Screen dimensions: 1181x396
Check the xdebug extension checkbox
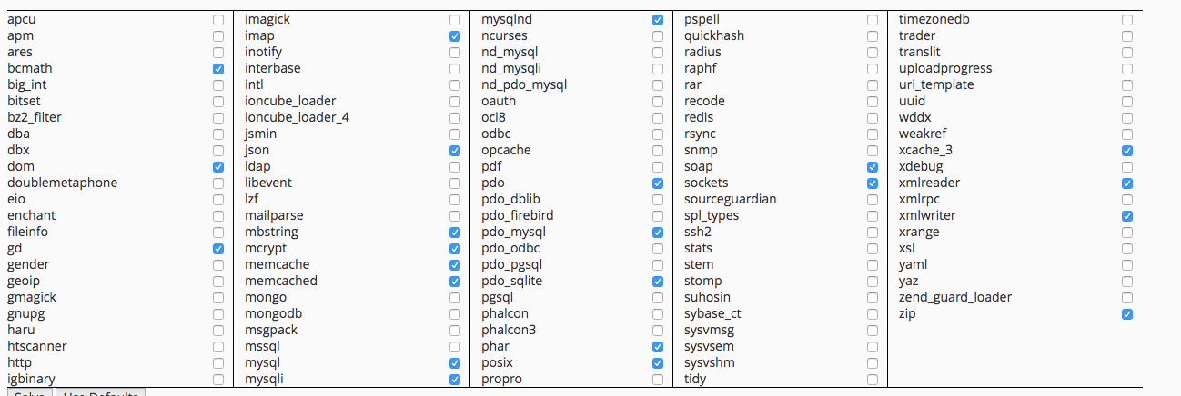click(1128, 166)
